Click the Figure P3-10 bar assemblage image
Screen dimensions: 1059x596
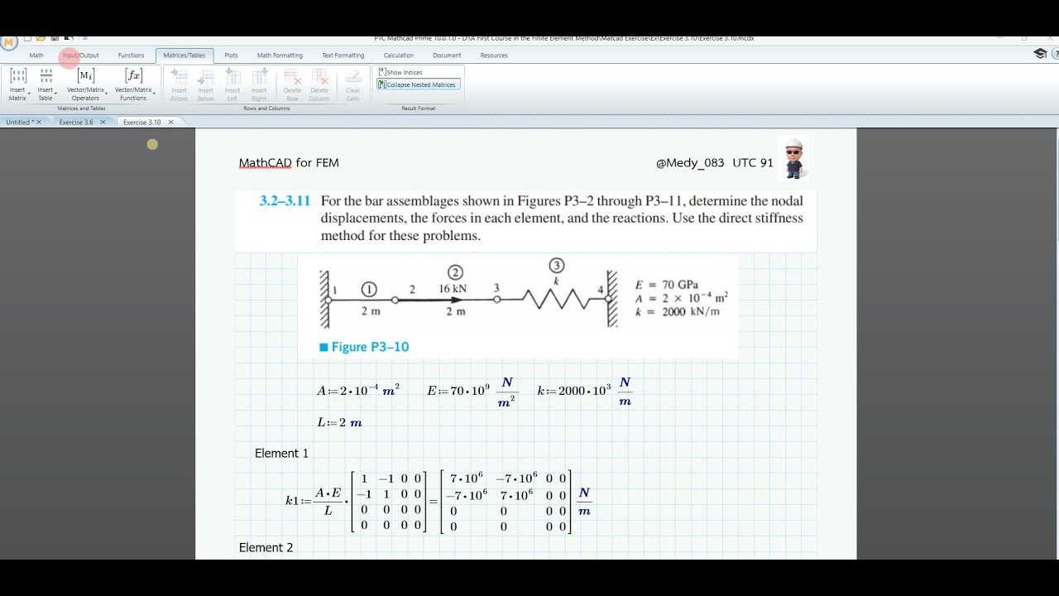click(518, 306)
